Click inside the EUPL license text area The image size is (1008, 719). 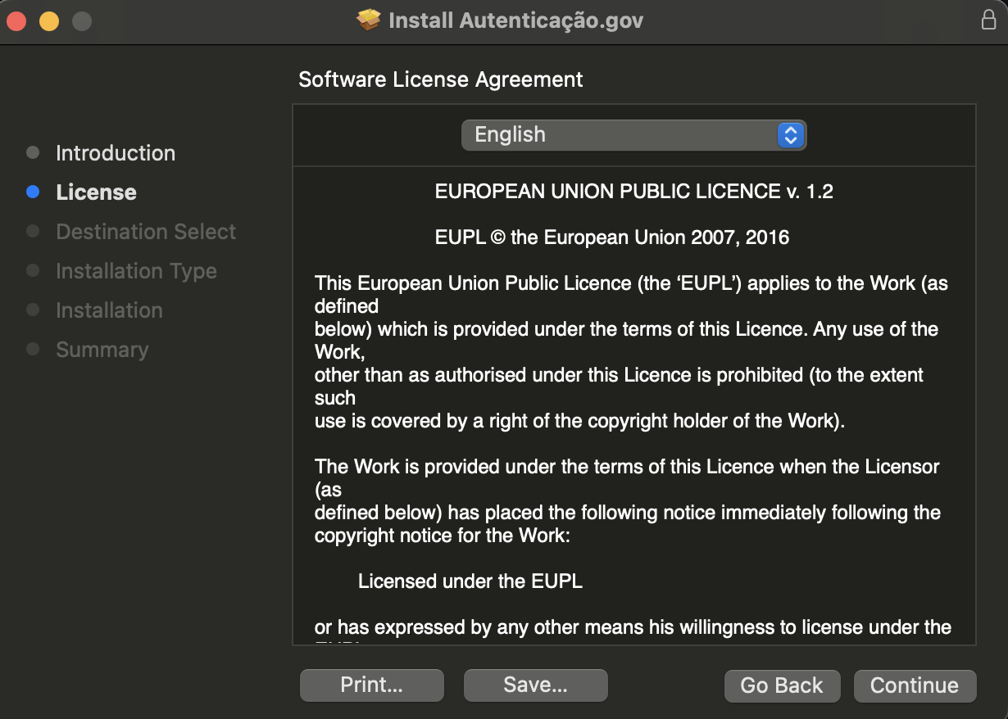click(x=633, y=409)
